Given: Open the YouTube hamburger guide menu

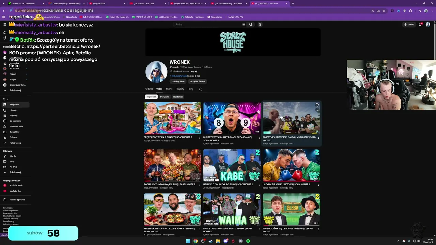Looking at the screenshot, I should point(5,24).
